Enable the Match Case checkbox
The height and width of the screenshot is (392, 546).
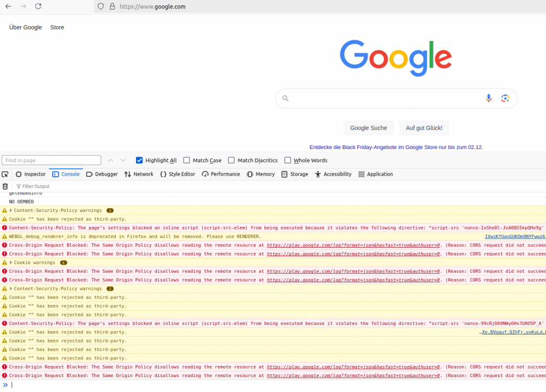(187, 160)
